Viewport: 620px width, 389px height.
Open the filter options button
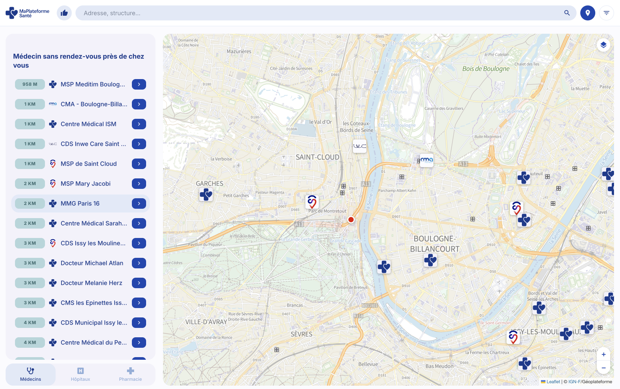click(606, 13)
